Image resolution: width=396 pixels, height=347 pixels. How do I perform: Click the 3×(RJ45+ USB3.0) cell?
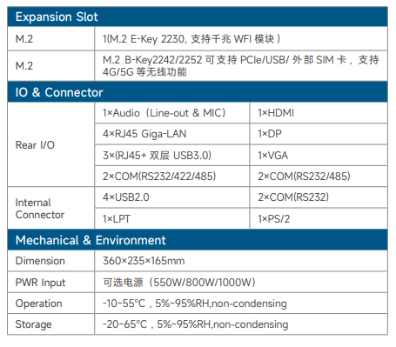[x=172, y=156]
